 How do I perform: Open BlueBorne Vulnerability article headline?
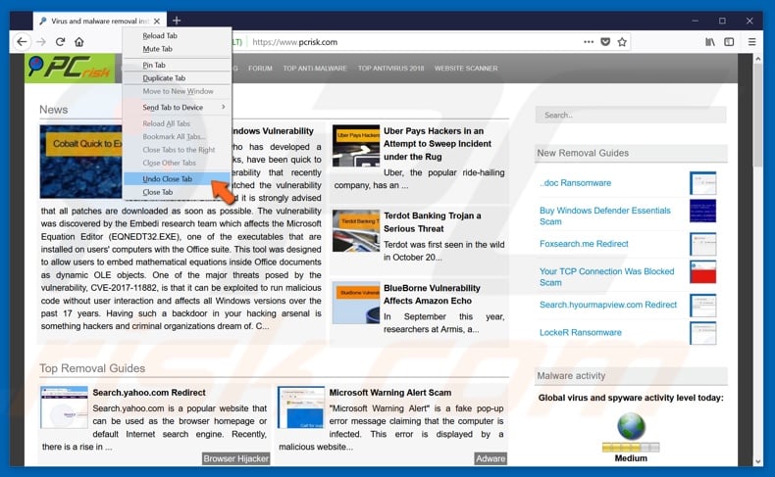(x=432, y=295)
